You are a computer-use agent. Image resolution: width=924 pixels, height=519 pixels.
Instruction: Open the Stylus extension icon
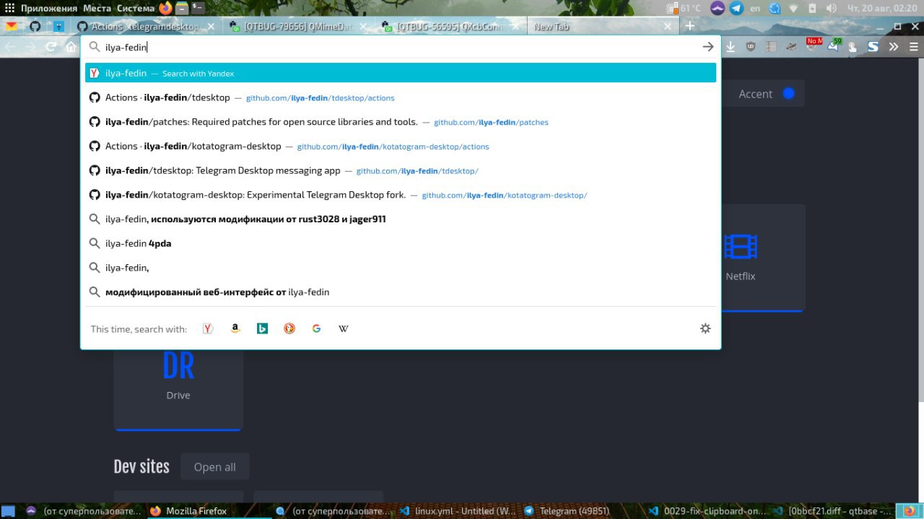click(x=873, y=46)
